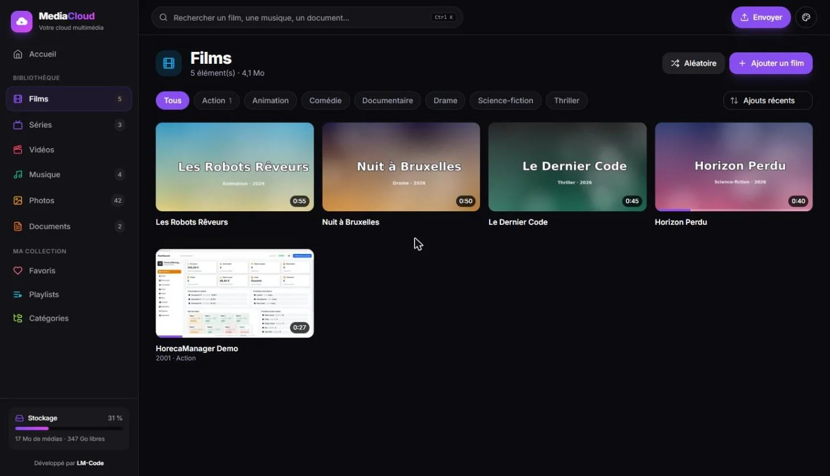Screen dimensions: 830x476
Task: Click the Catégories tree icon
Action: (x=18, y=318)
